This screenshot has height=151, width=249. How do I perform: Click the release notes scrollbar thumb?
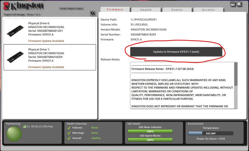pos(236,74)
